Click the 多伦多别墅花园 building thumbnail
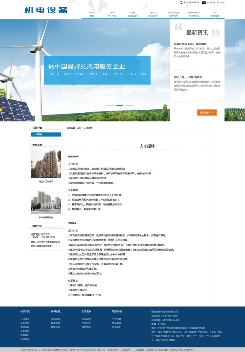Screen dimensions: 245x352 tap(46, 202)
